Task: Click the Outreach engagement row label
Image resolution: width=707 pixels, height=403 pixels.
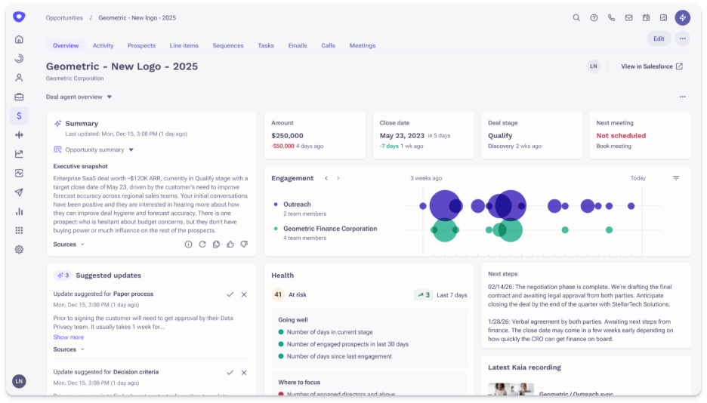Action: click(x=297, y=205)
